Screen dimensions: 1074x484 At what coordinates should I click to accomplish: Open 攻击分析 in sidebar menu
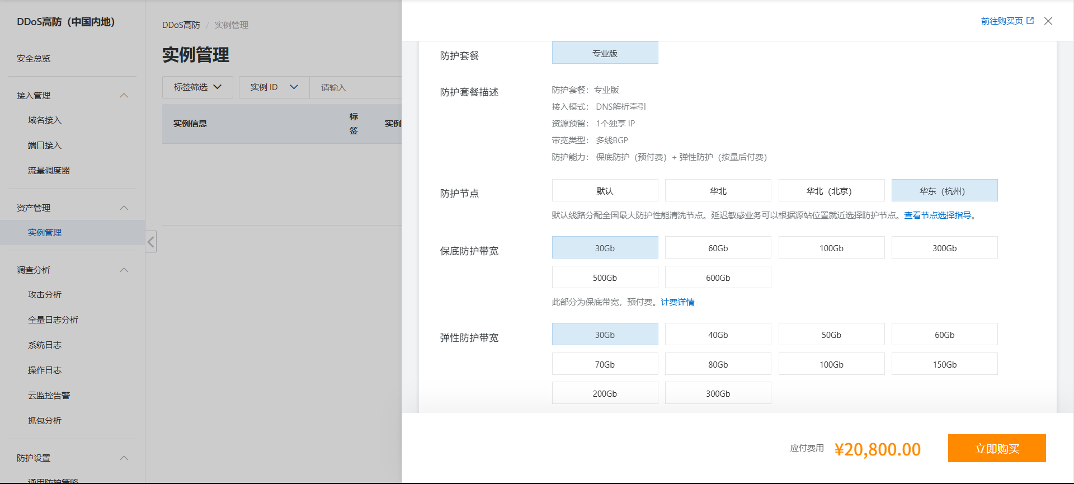(45, 295)
